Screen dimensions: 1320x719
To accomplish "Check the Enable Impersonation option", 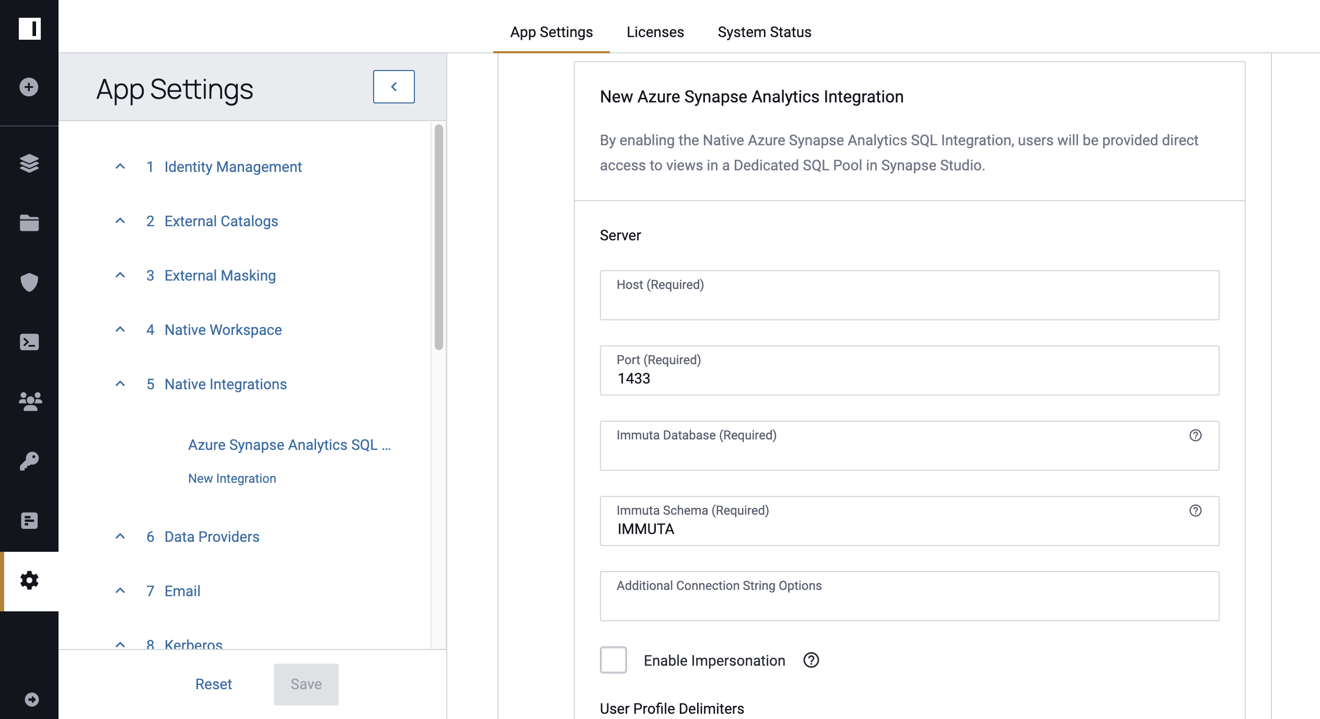I will click(613, 660).
